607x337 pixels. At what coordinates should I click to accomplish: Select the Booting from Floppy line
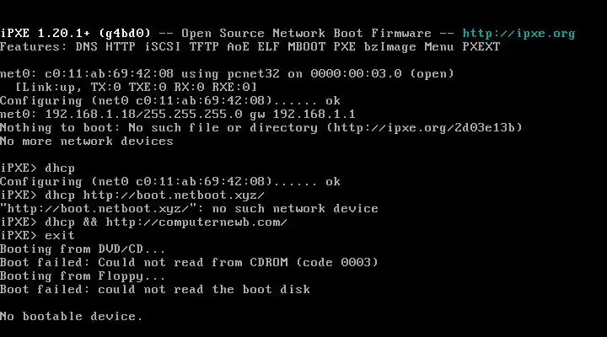click(83, 276)
